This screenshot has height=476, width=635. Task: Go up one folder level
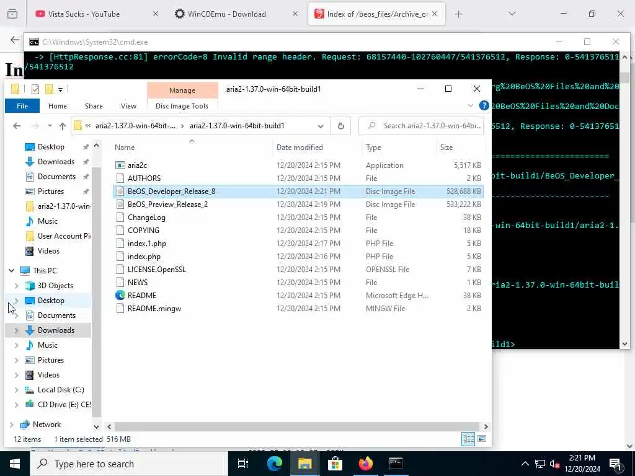pos(63,126)
